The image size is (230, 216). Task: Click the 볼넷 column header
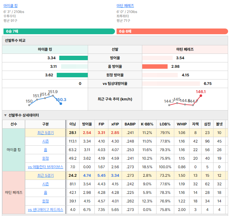point(219,124)
